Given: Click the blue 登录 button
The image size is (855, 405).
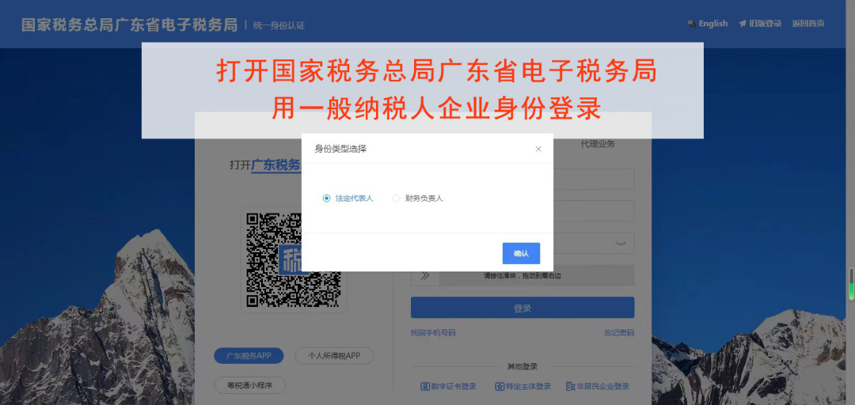Looking at the screenshot, I should pyautogui.click(x=522, y=308).
